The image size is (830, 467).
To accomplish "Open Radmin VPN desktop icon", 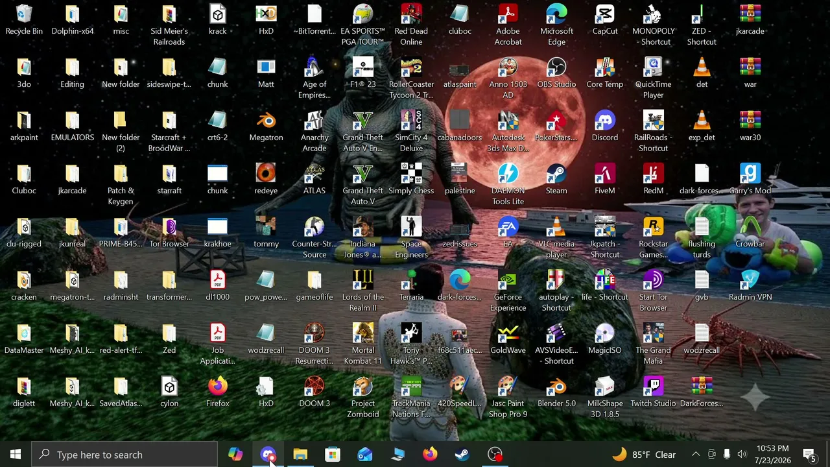I will coord(750,286).
